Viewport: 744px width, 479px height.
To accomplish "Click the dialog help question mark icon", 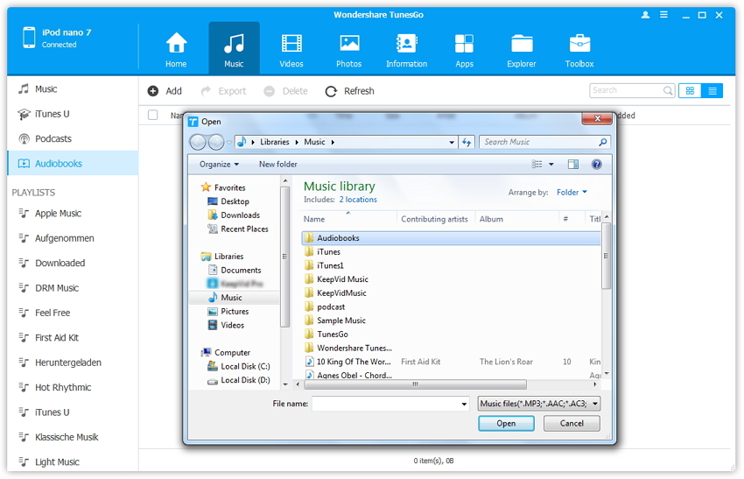I will tap(597, 164).
